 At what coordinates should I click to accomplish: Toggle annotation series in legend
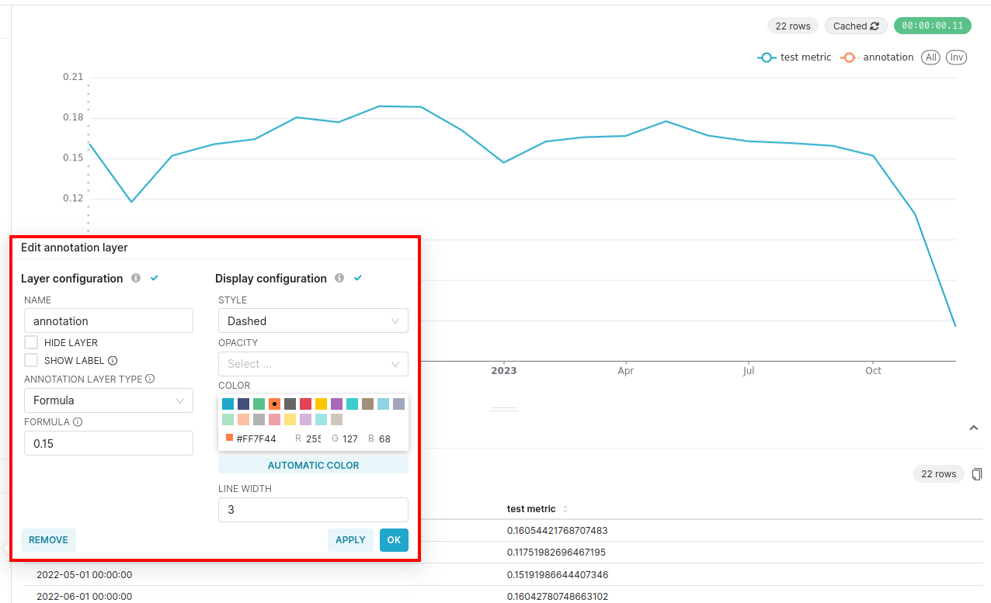click(x=877, y=57)
